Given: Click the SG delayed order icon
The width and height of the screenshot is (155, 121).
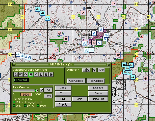Looking at the screenshot, I should (51, 74).
